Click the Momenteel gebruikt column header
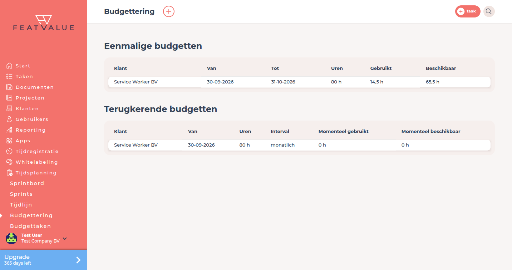 344,132
